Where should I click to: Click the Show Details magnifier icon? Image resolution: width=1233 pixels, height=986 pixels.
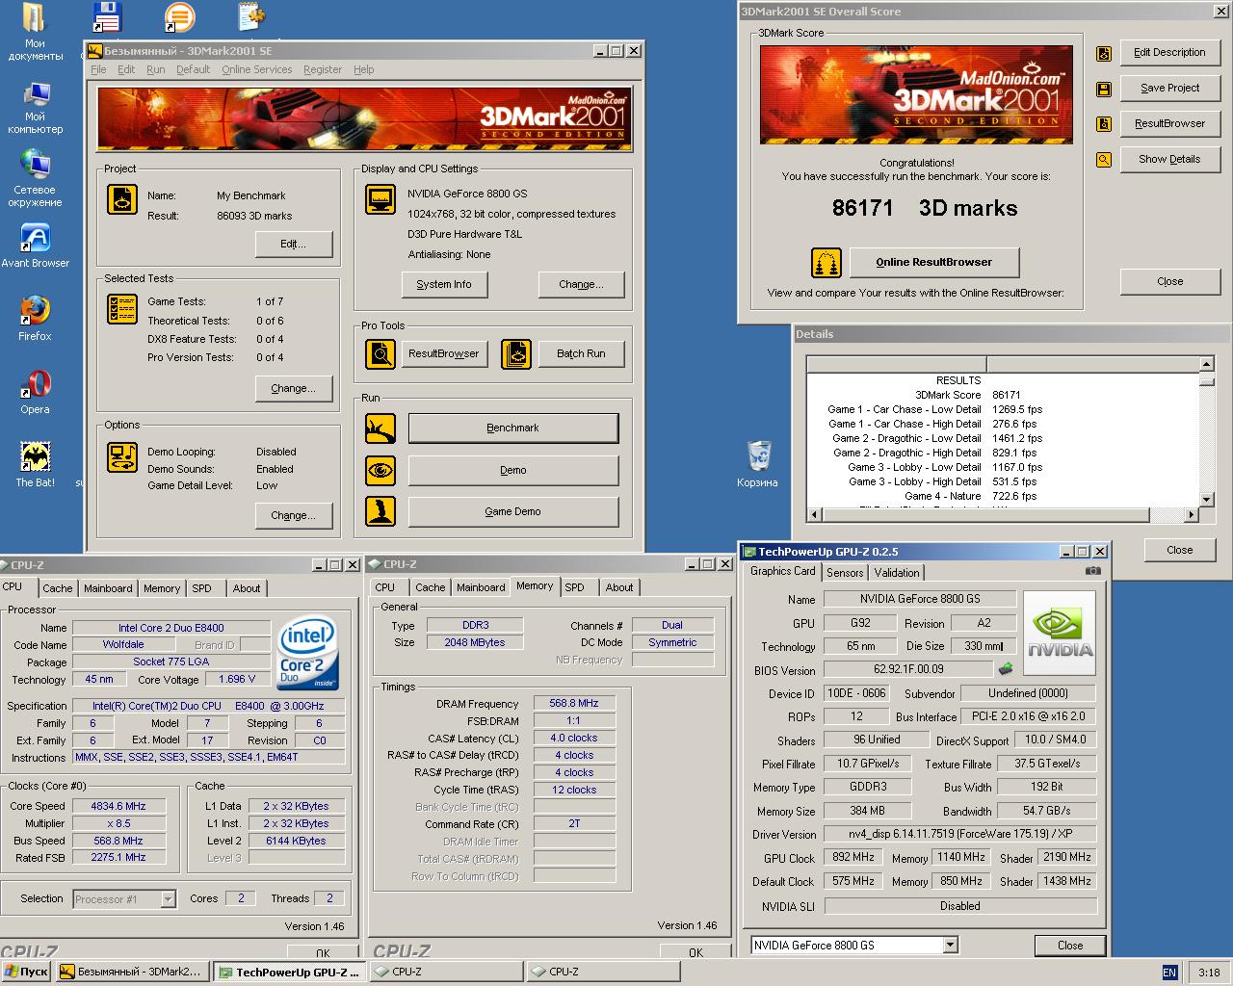[x=1104, y=160]
